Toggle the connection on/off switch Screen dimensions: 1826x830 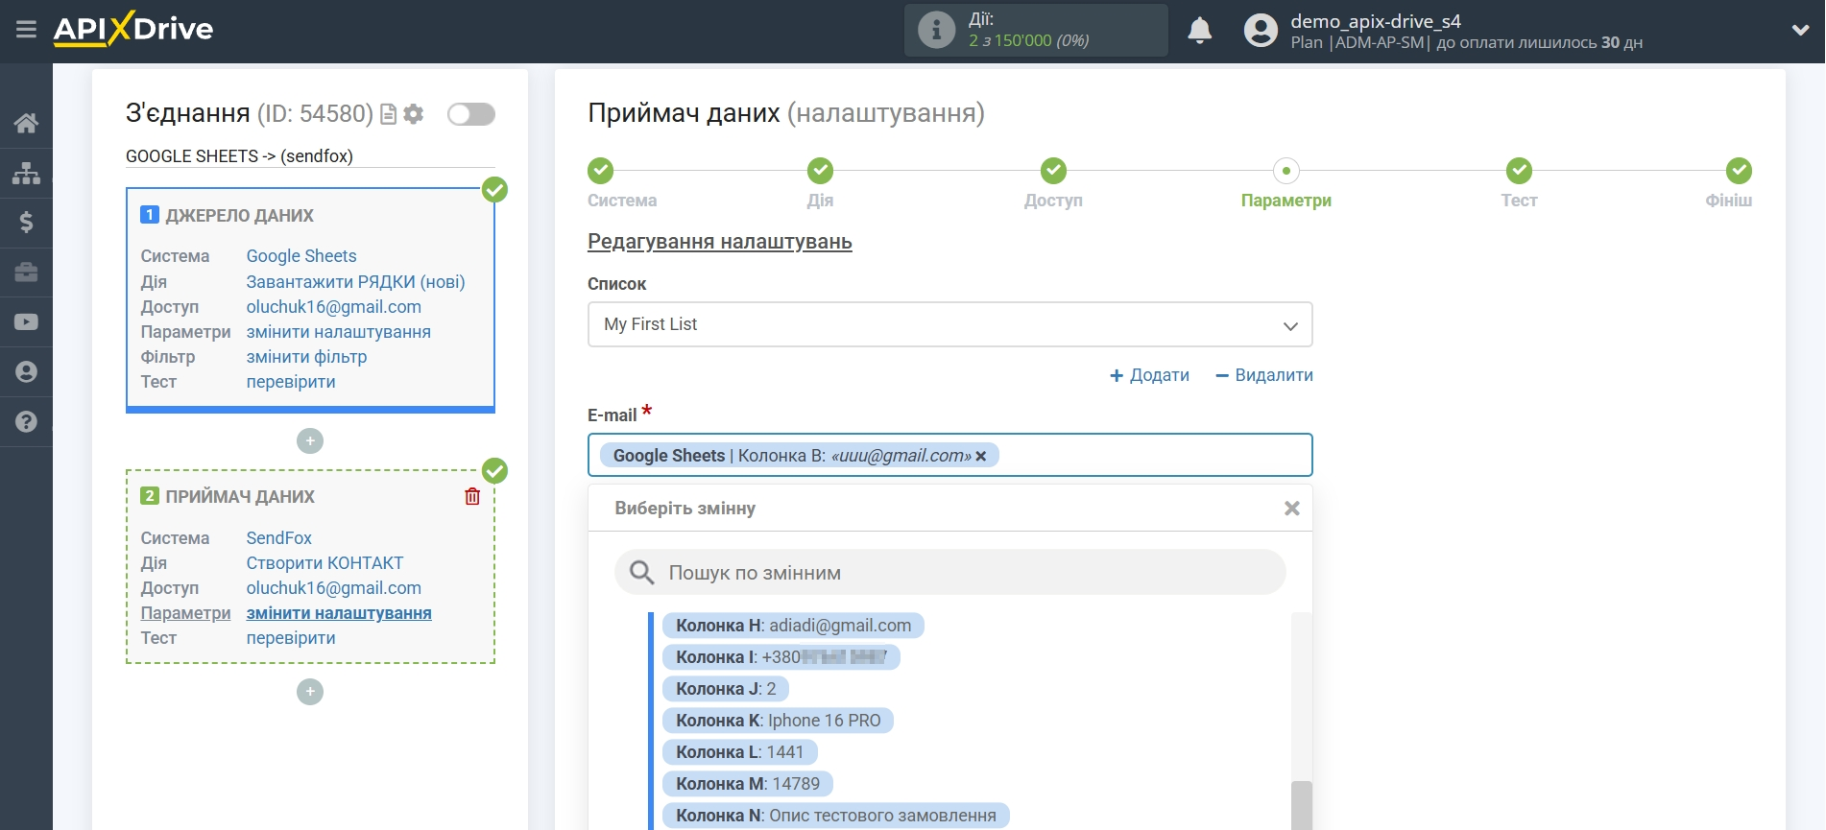[470, 114]
